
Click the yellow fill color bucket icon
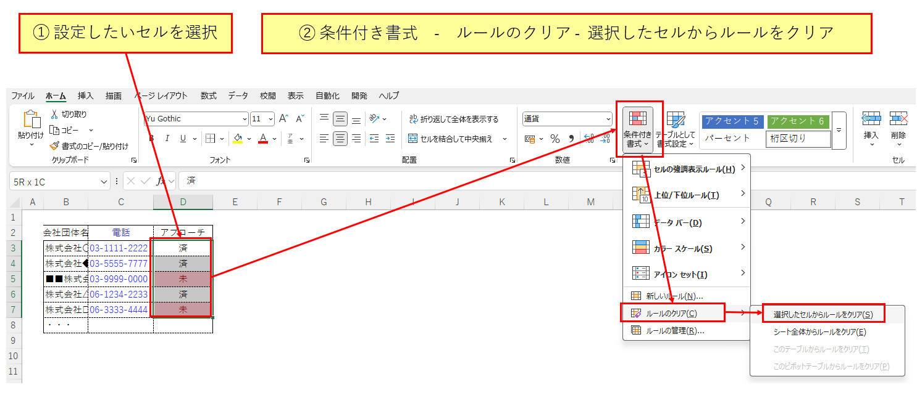(x=238, y=139)
